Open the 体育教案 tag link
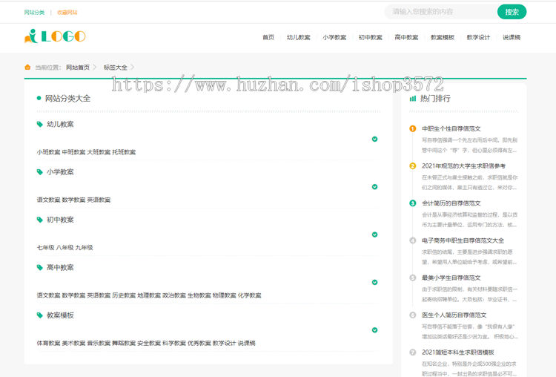Screen dimensions: 556x377 [x=49, y=344]
